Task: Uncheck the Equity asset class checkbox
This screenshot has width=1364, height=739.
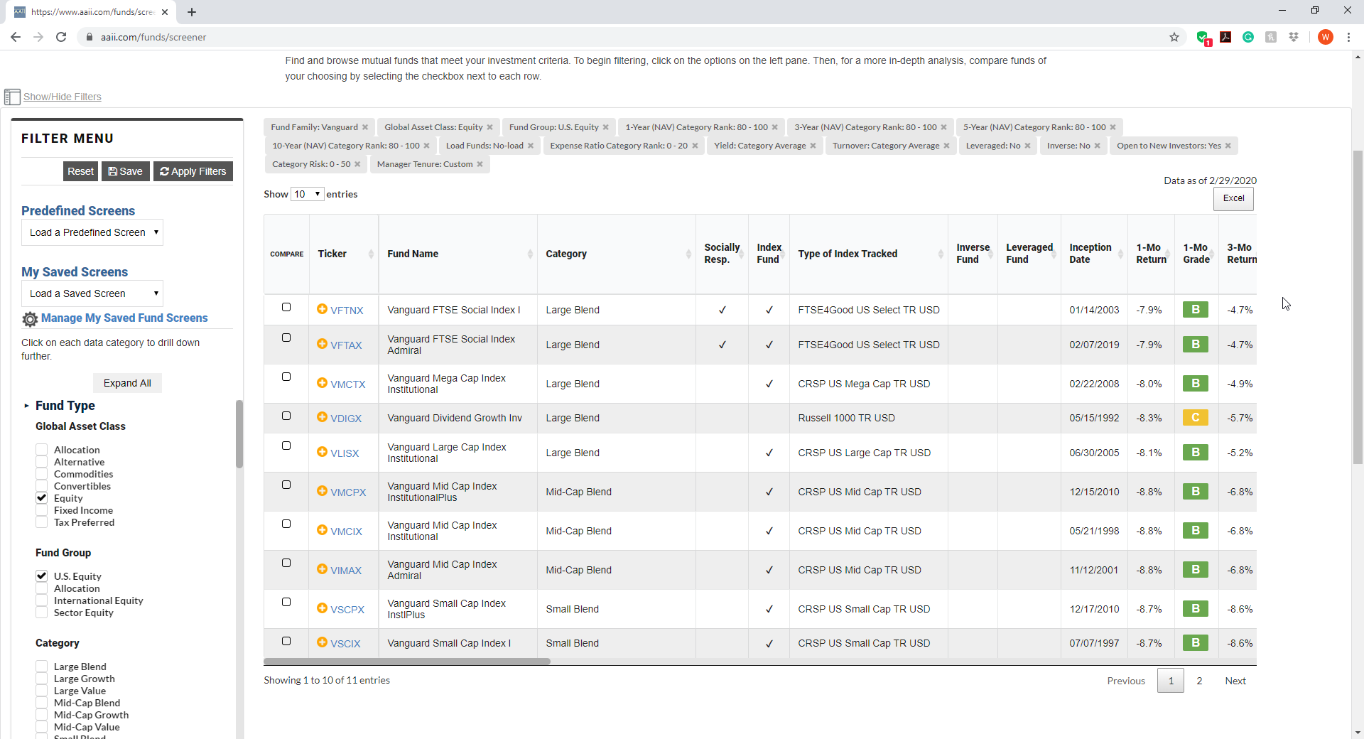Action: [x=42, y=498]
